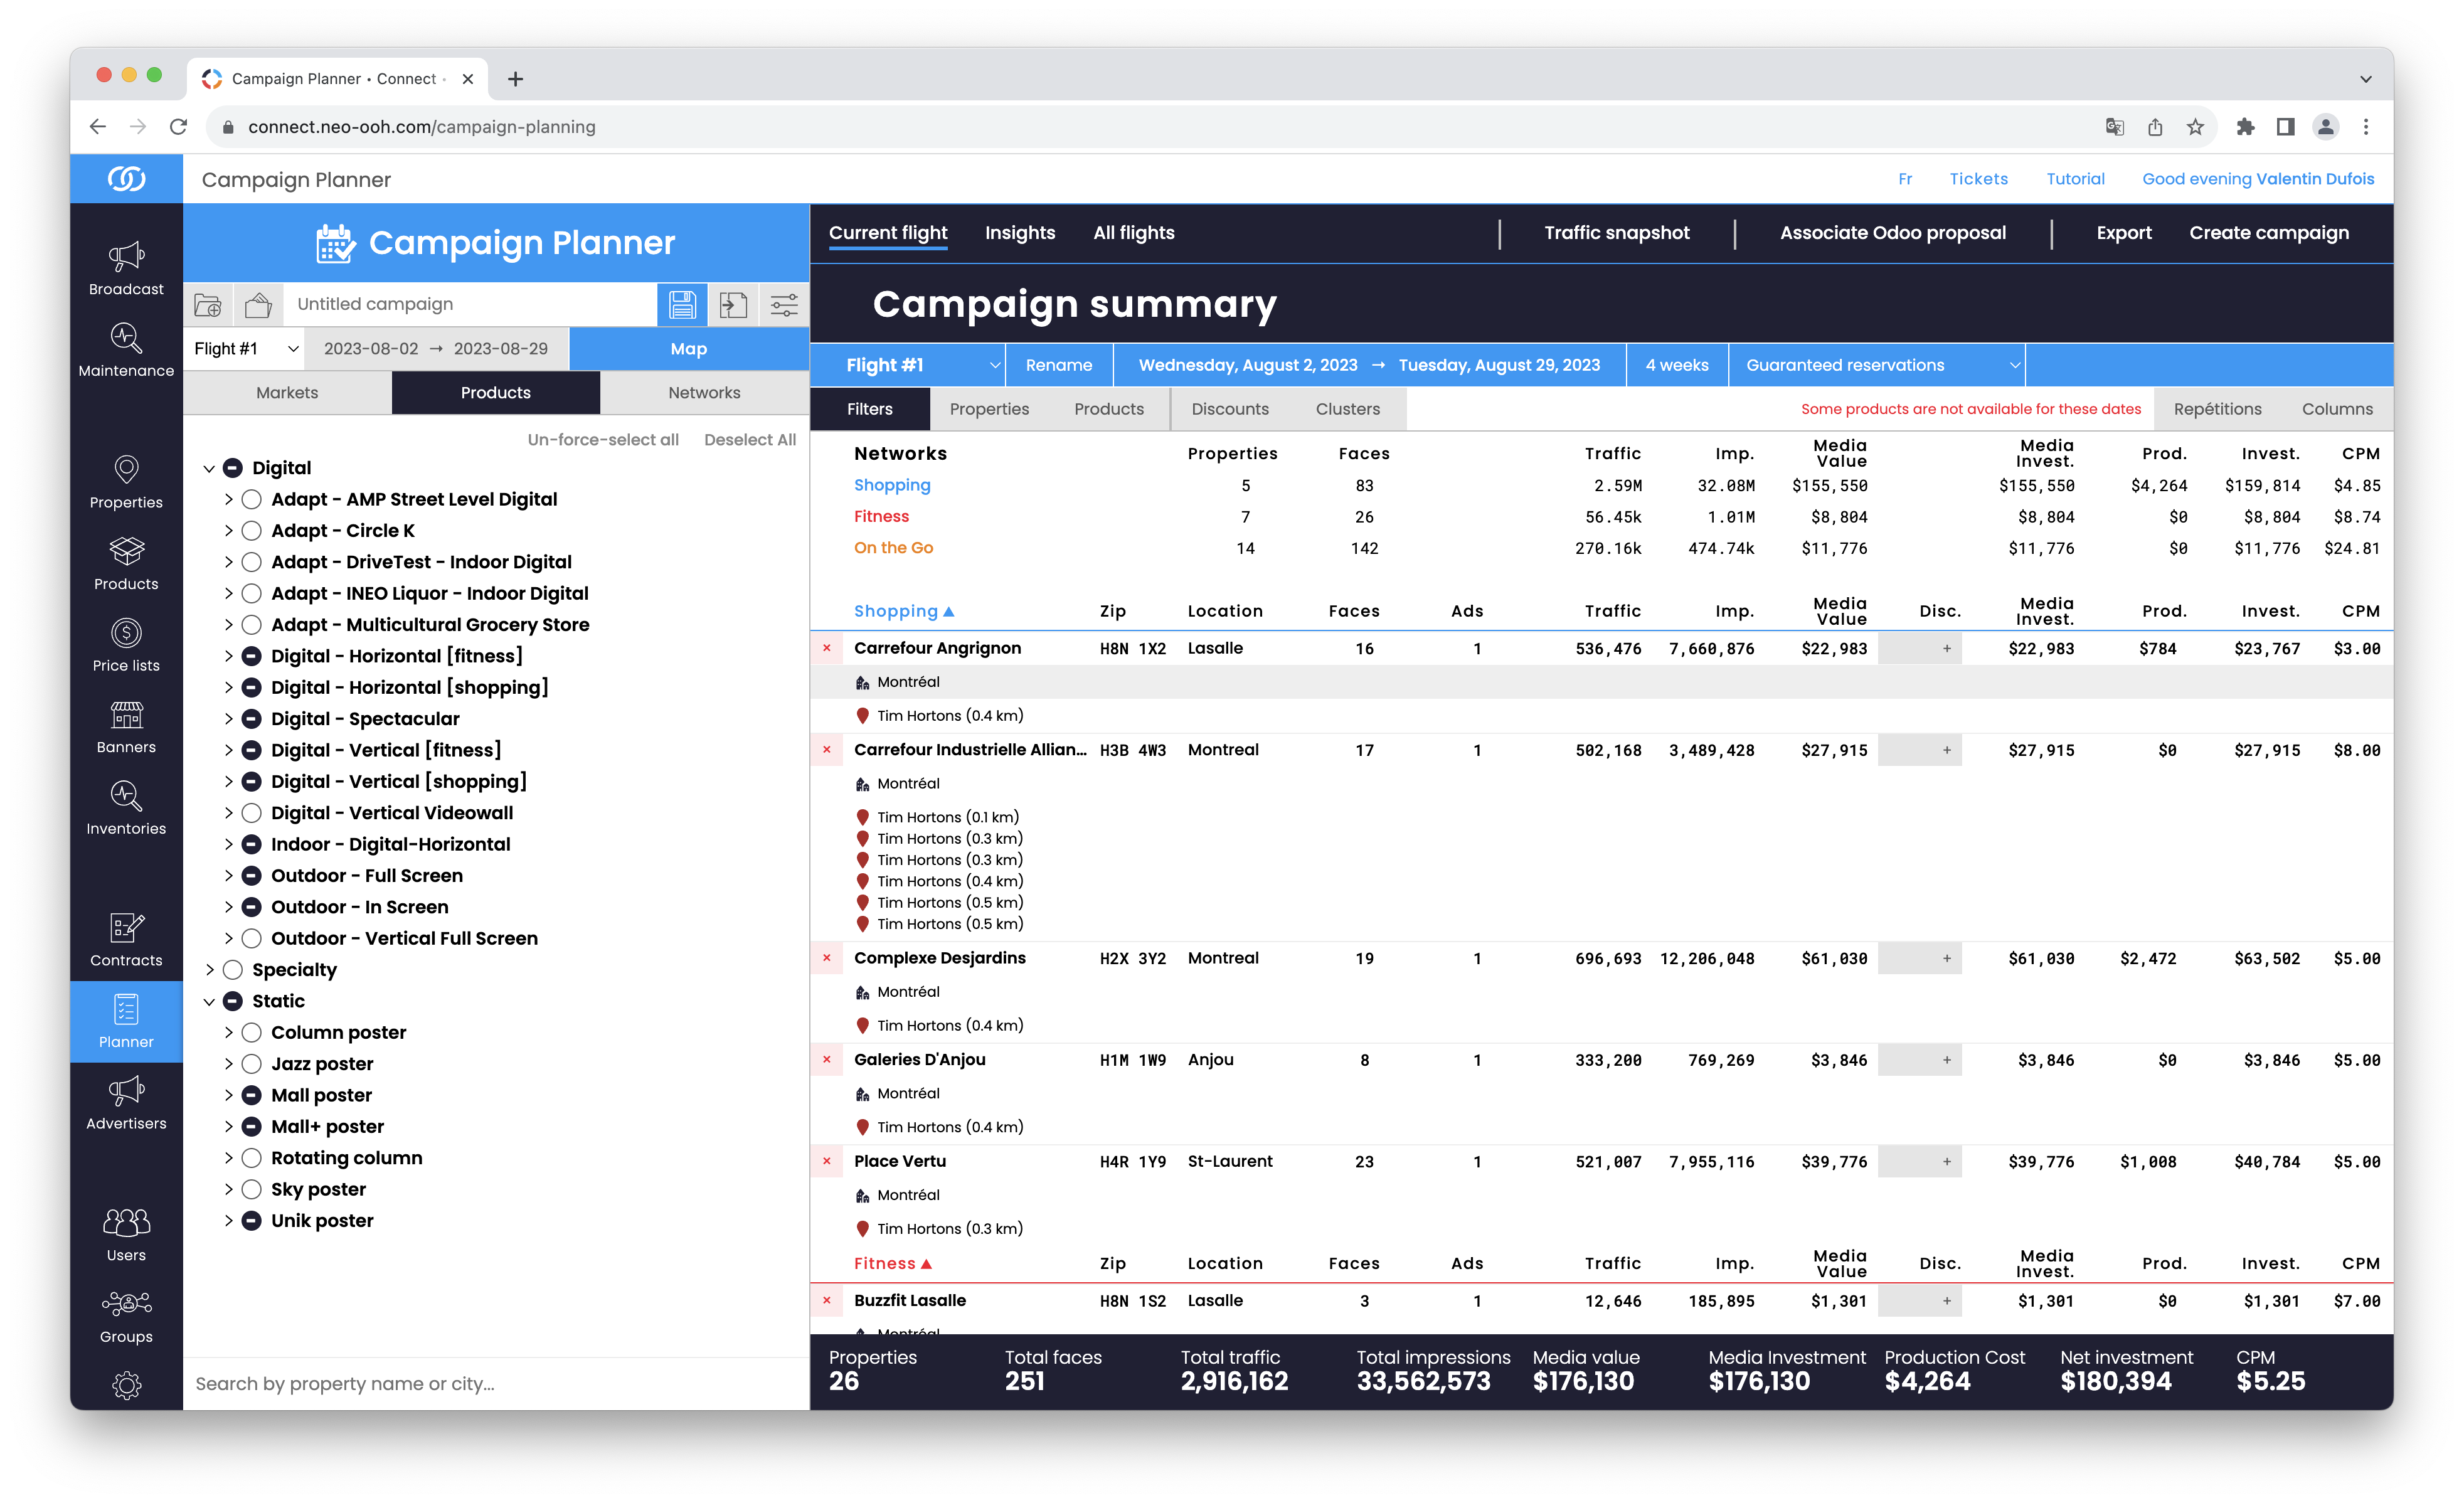This screenshot has height=1503, width=2464.
Task: Click the property search input field
Action: tap(496, 1384)
